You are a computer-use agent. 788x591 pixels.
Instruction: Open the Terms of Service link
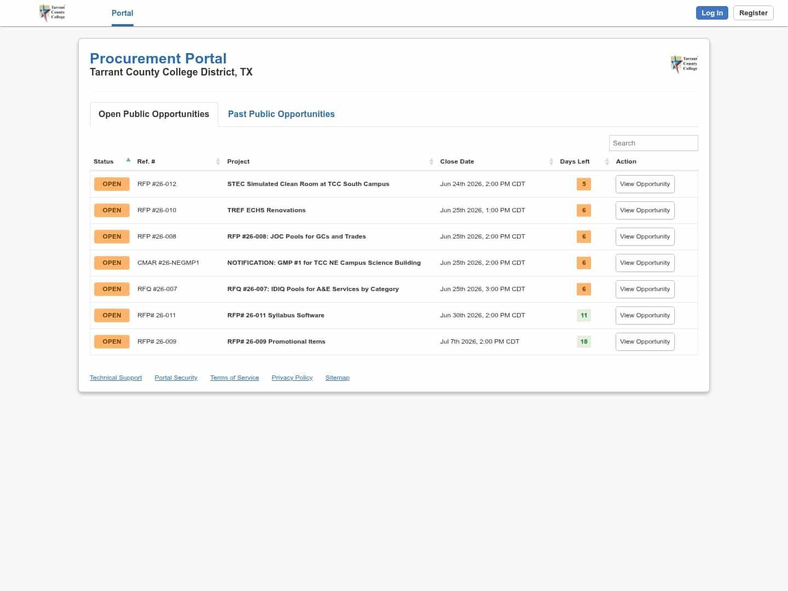pos(234,378)
